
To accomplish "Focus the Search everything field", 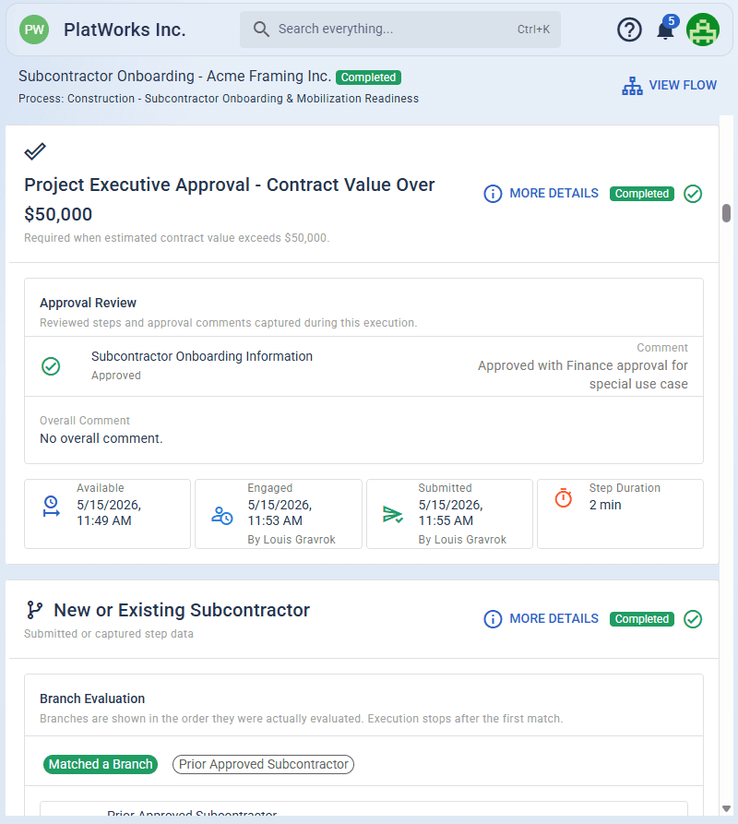I will [x=399, y=30].
